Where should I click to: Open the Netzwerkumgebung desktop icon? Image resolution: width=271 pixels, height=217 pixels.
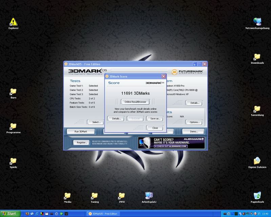pyautogui.click(x=257, y=23)
